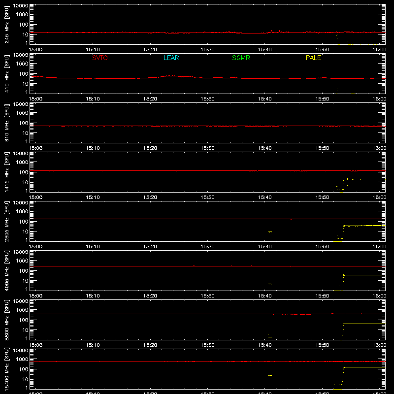Click 15:20 time tick under 1415 MHz panel
This screenshot has width=394, height=394.
pyautogui.click(x=150, y=197)
